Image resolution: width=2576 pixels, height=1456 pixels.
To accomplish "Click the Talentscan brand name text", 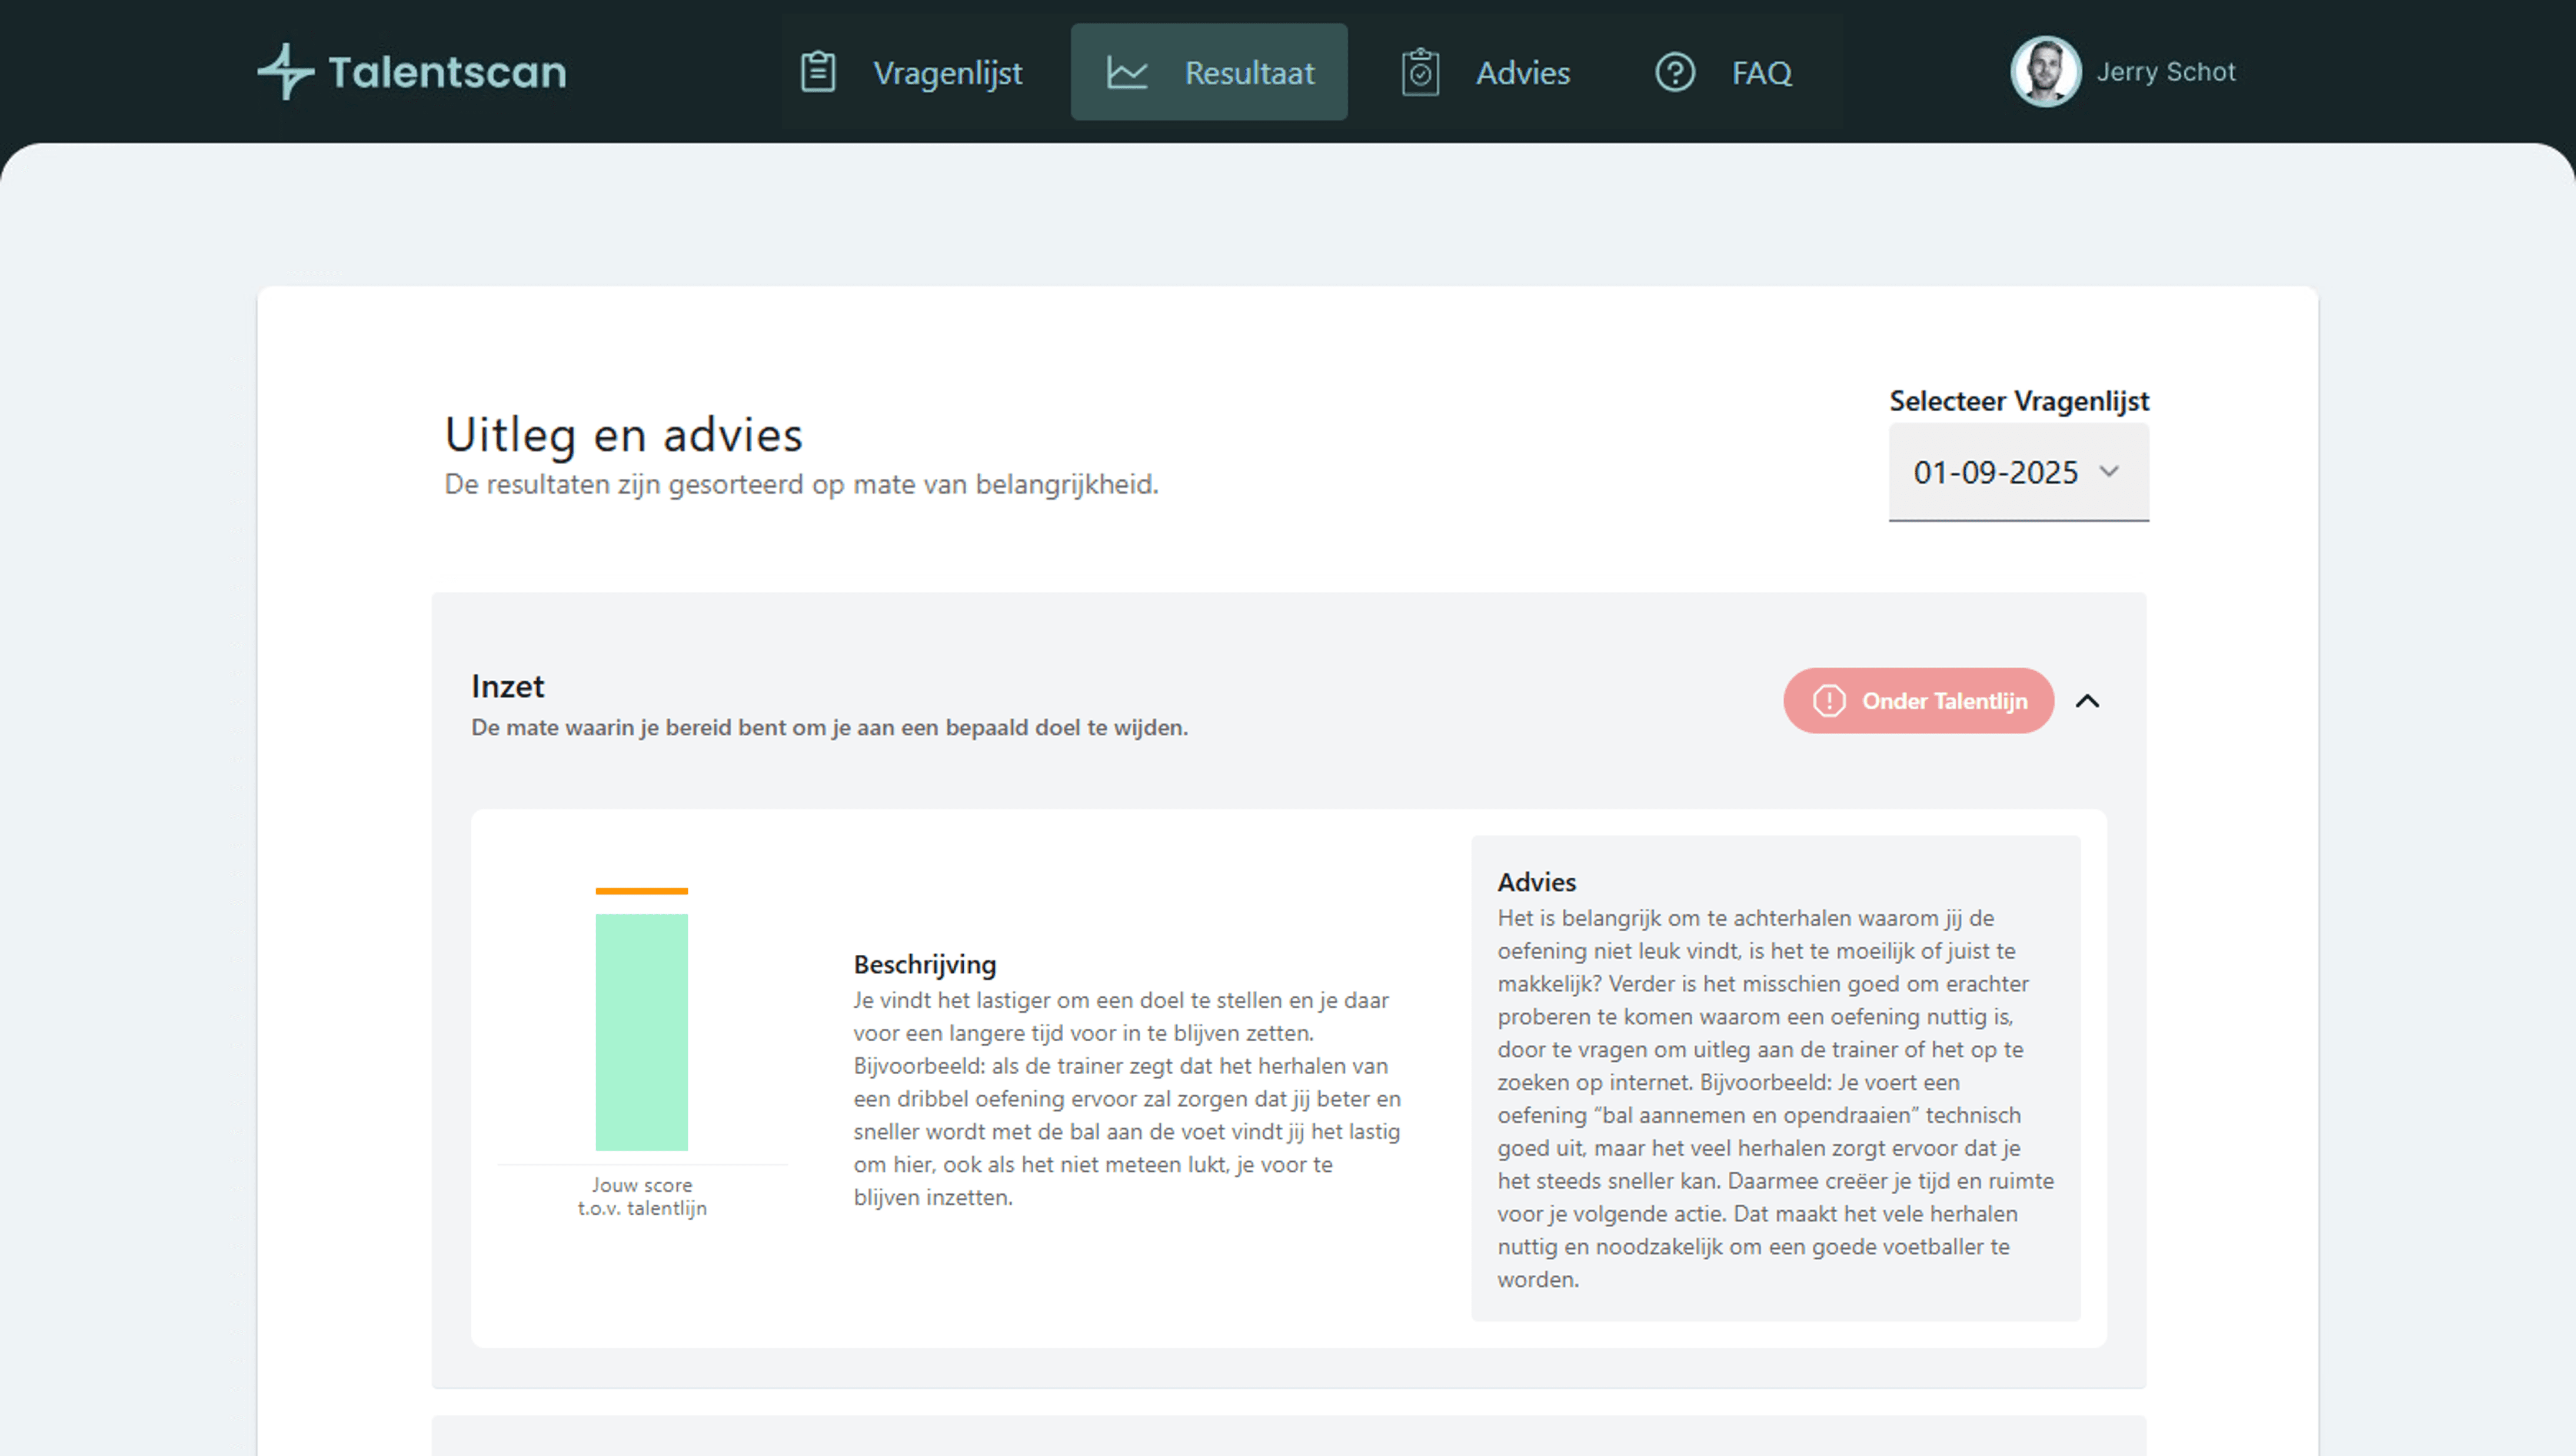I will click(x=447, y=72).
